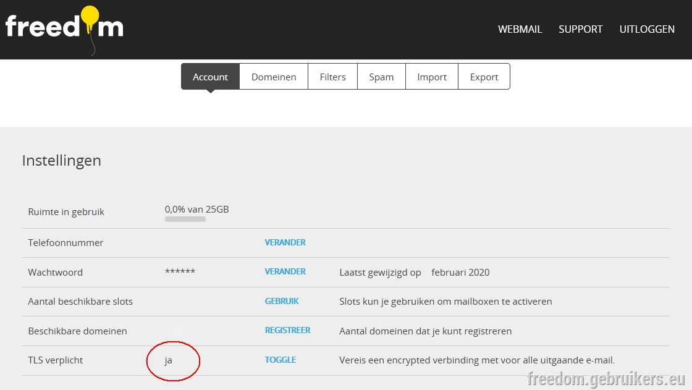The image size is (692, 390).
Task: Switch to the Domeinen tab
Action: point(274,77)
